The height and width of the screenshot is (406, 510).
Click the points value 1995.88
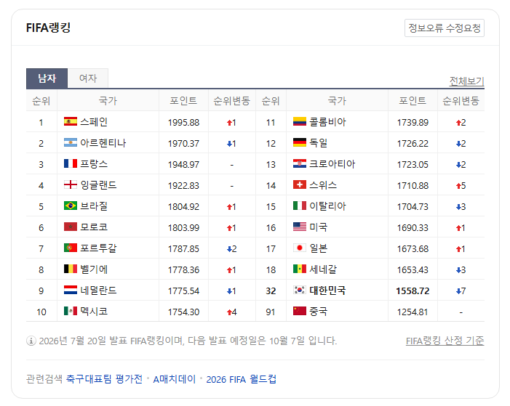coord(184,123)
